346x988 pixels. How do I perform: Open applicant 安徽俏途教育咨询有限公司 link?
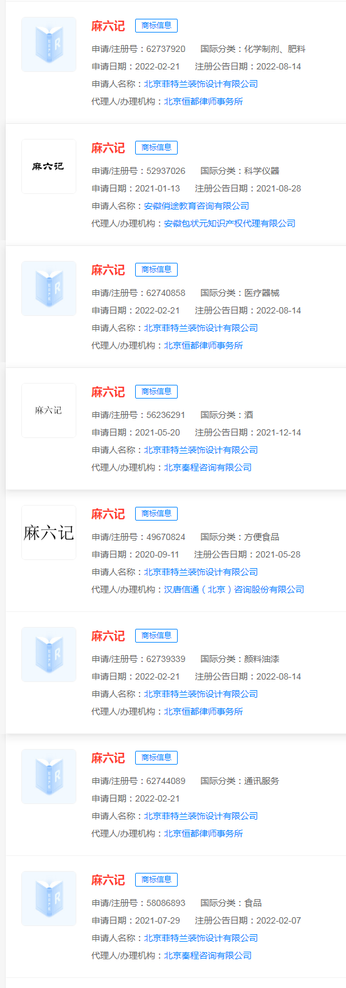point(196,206)
